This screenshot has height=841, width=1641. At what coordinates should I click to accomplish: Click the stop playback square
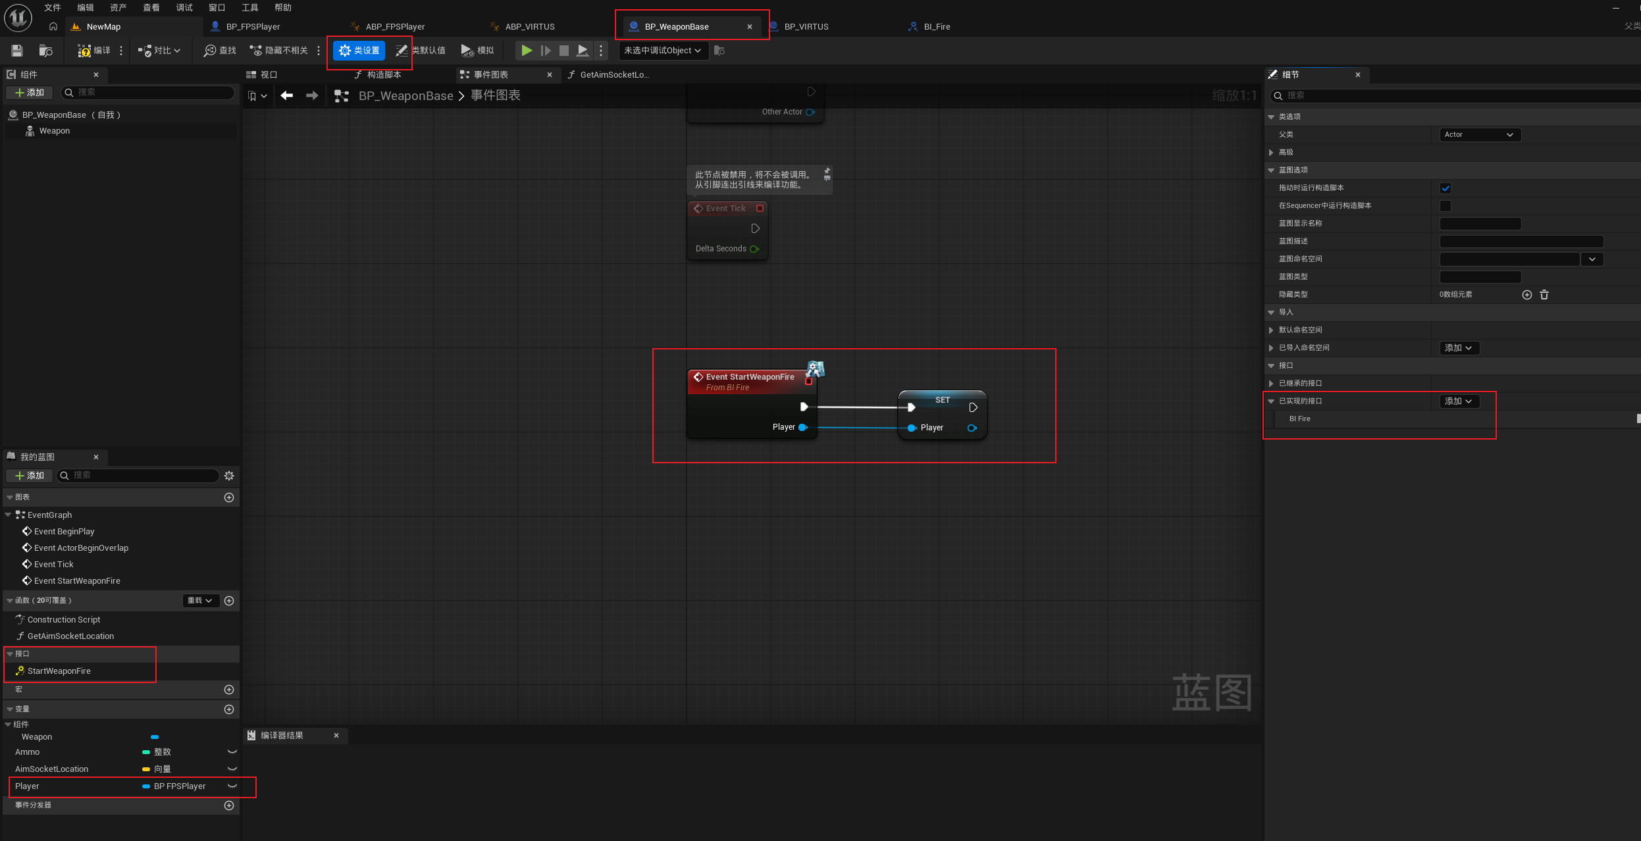[x=564, y=51]
